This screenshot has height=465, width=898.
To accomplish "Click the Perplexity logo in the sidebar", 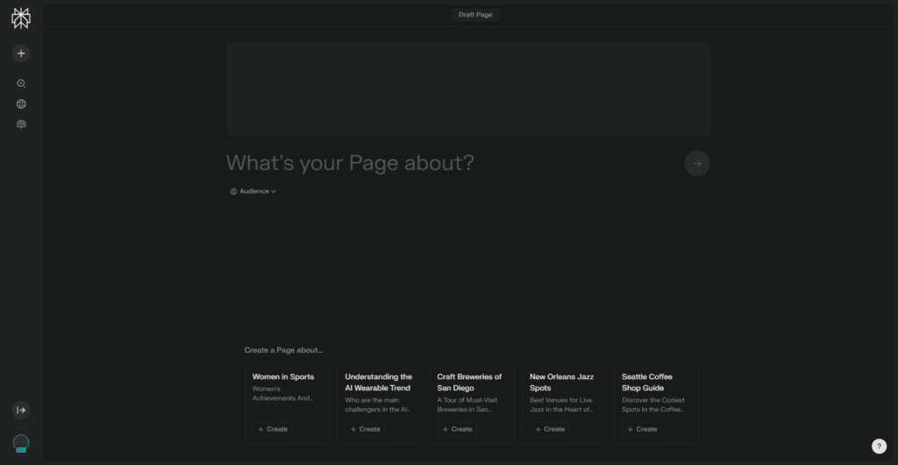I will point(21,18).
